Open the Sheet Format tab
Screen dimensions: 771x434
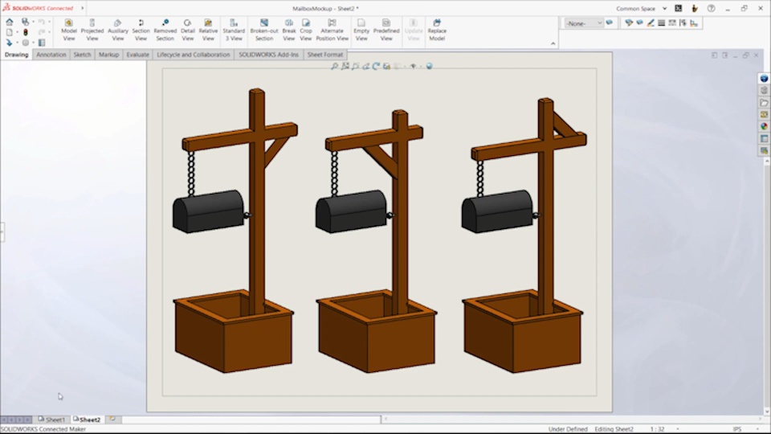[x=324, y=55]
